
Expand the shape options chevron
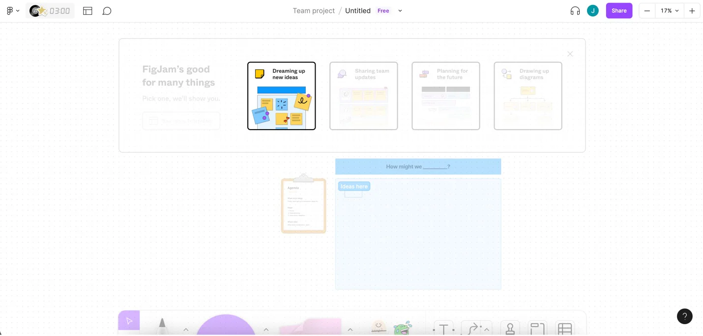coord(266,330)
